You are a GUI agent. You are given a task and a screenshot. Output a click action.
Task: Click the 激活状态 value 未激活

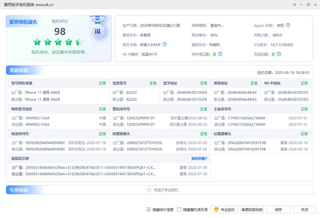(x=145, y=35)
